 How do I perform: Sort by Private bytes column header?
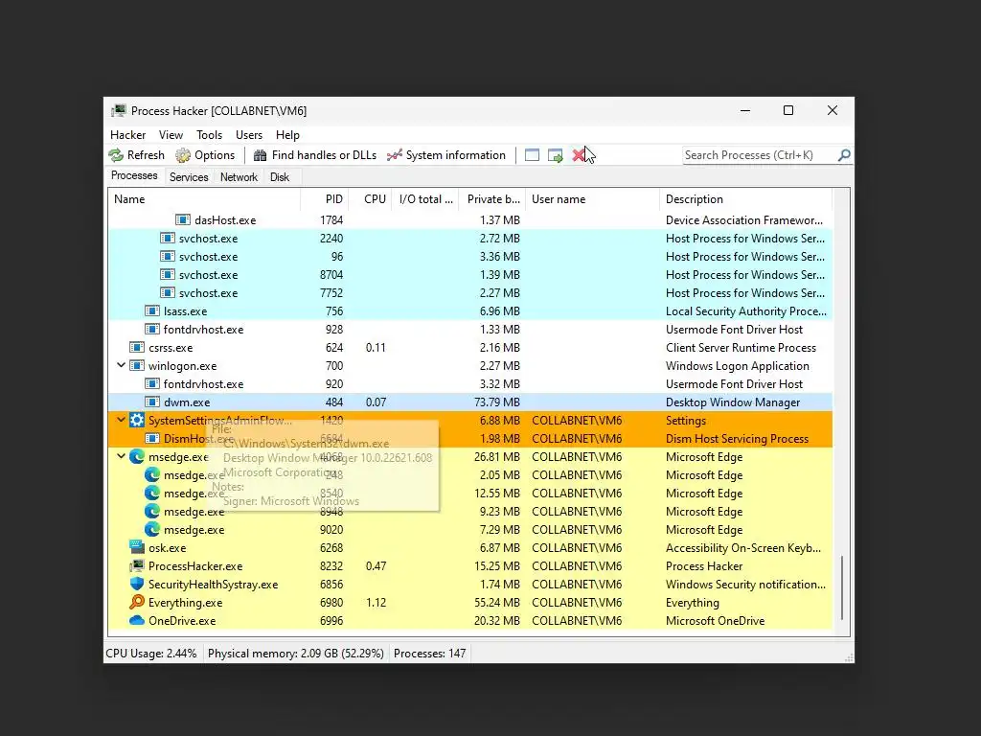(x=492, y=199)
